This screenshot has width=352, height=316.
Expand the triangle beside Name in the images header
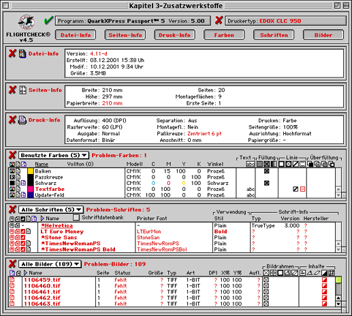(25, 273)
